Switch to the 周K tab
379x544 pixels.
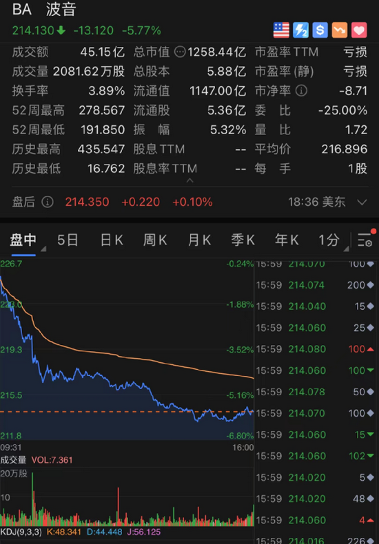(155, 240)
